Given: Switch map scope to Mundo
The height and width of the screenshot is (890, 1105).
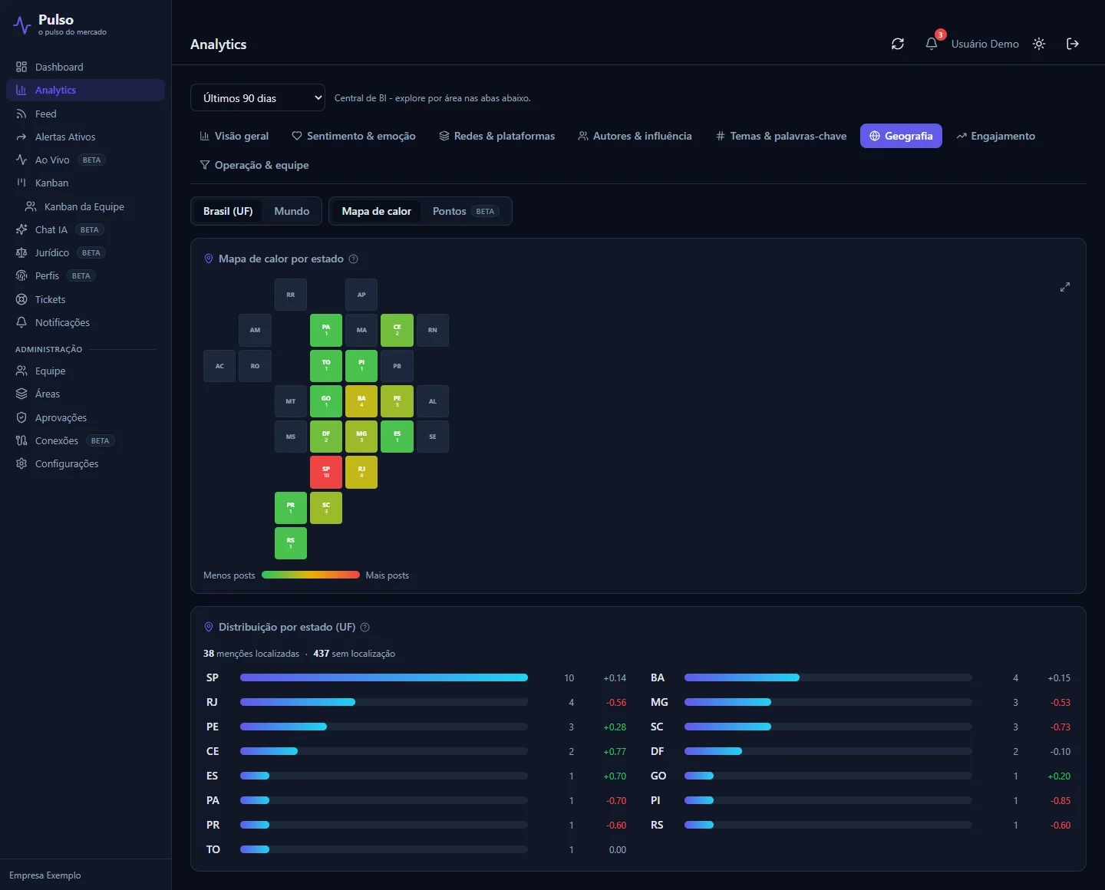Looking at the screenshot, I should [292, 211].
